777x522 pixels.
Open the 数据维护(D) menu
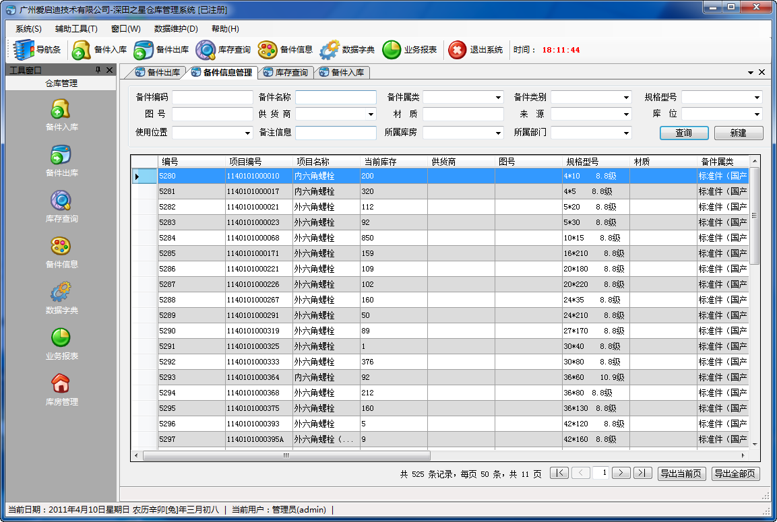176,29
